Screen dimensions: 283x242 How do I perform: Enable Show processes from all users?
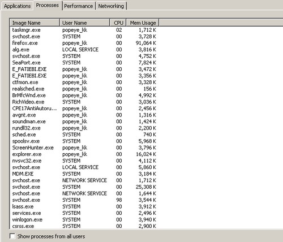[12, 236]
